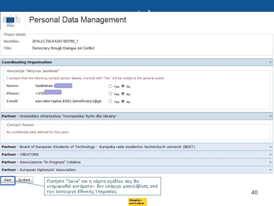Select Yes for Email visibility

coord(110,101)
